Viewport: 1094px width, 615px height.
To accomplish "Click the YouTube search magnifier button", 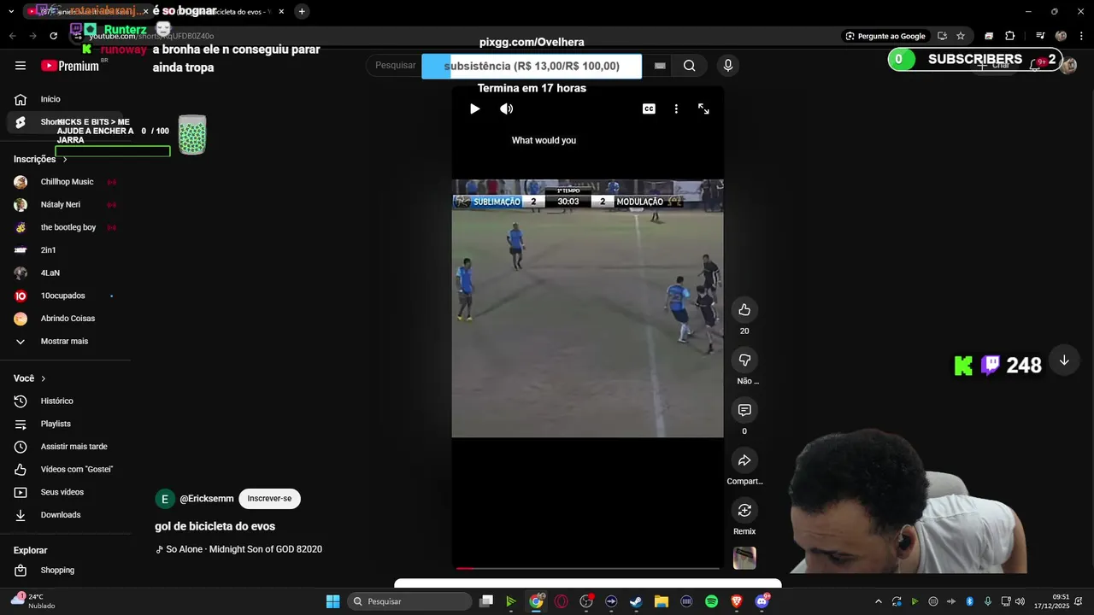I will coord(689,66).
